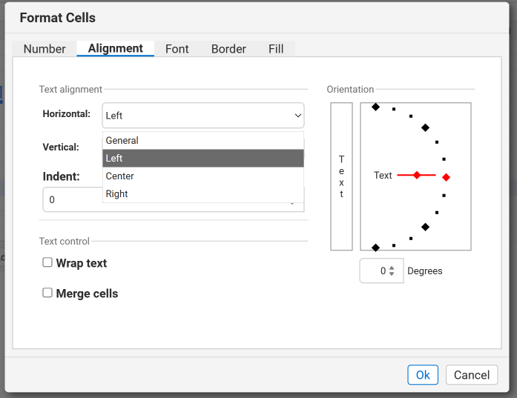The width and height of the screenshot is (517, 398).
Task: Confirm the dialog with Ok button
Action: [422, 375]
